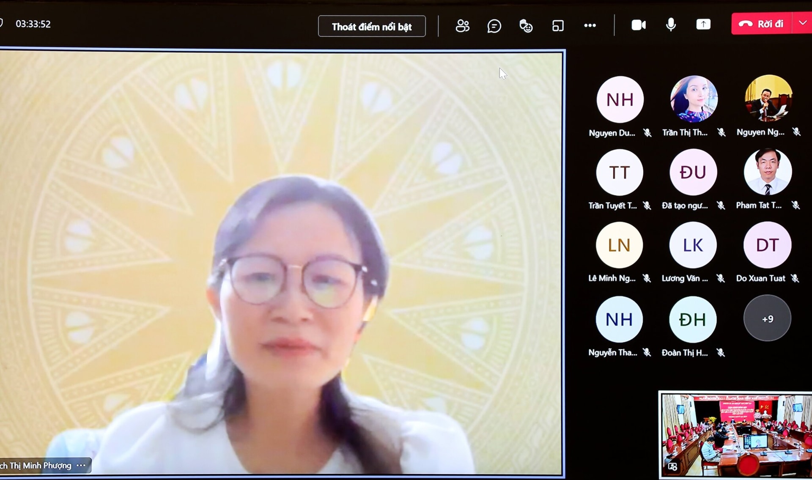Toggle the microphone mute
The width and height of the screenshot is (812, 480).
[x=671, y=25]
